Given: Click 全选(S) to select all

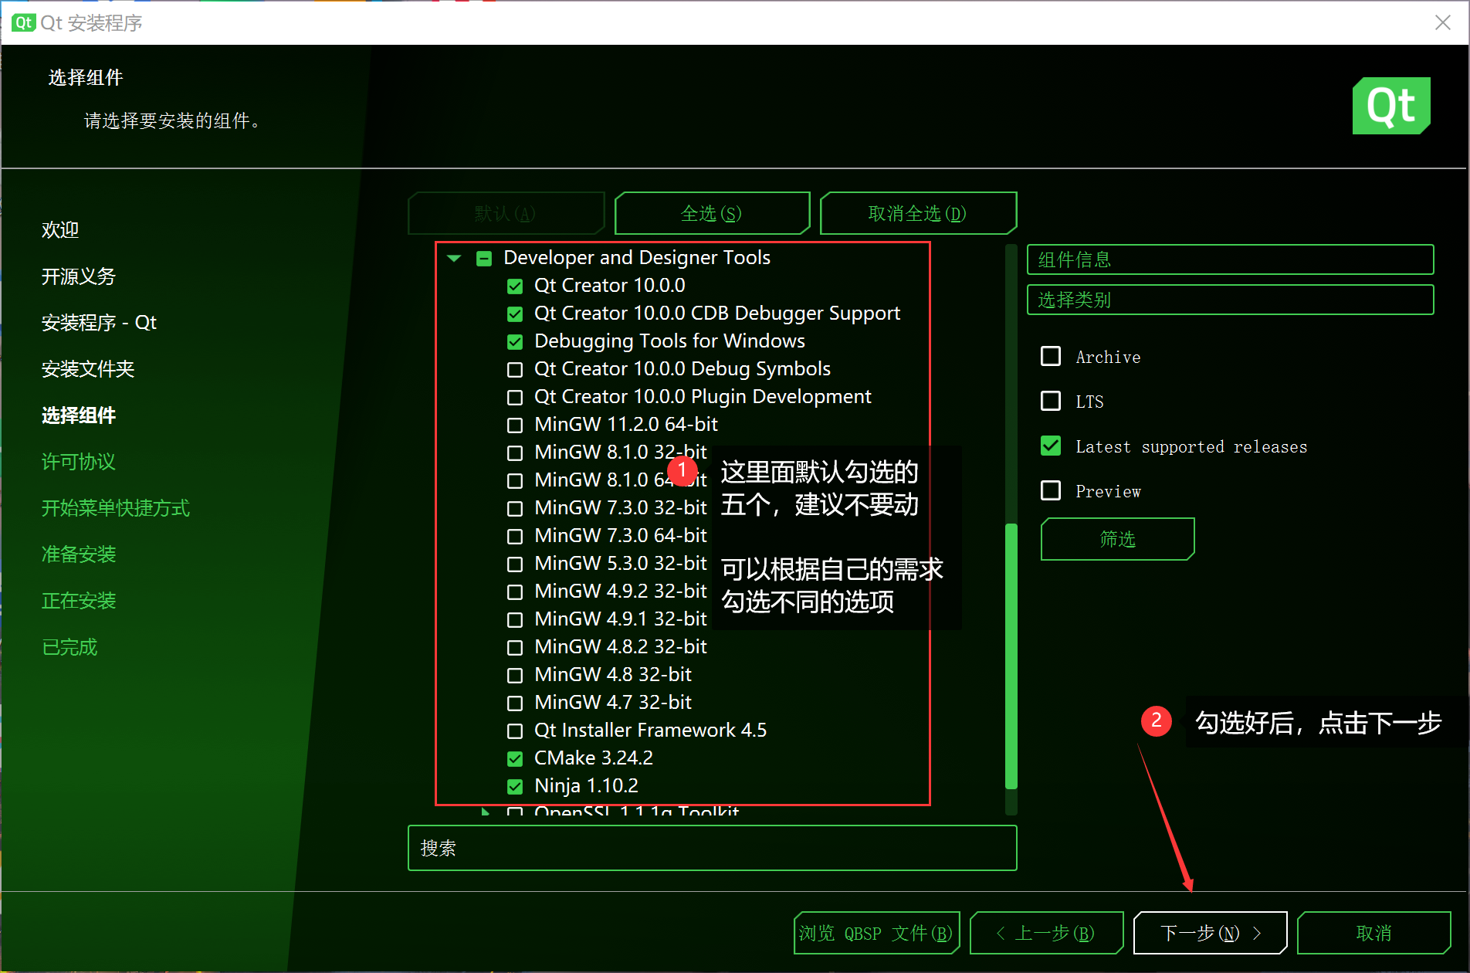Looking at the screenshot, I should click(x=712, y=213).
